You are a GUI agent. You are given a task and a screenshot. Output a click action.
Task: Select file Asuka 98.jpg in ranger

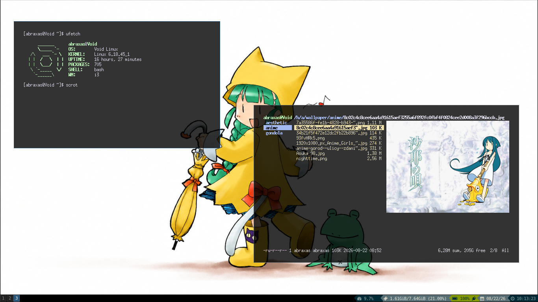click(339, 153)
